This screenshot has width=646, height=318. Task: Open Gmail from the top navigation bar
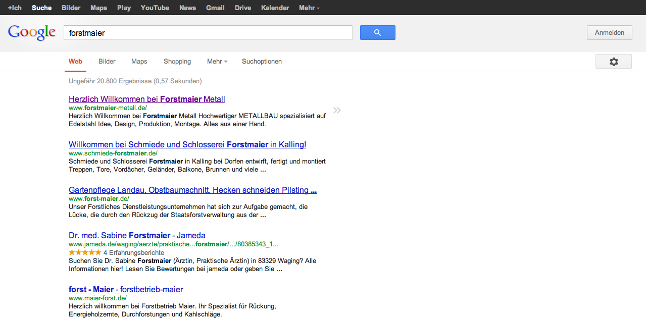coord(215,8)
